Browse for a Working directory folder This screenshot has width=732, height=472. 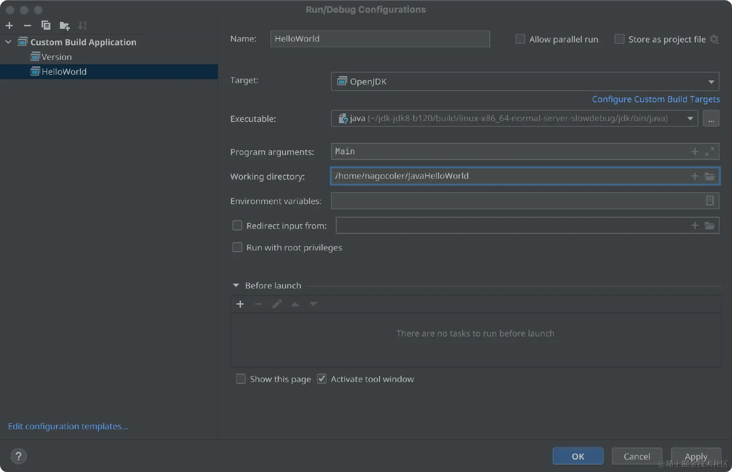point(709,176)
